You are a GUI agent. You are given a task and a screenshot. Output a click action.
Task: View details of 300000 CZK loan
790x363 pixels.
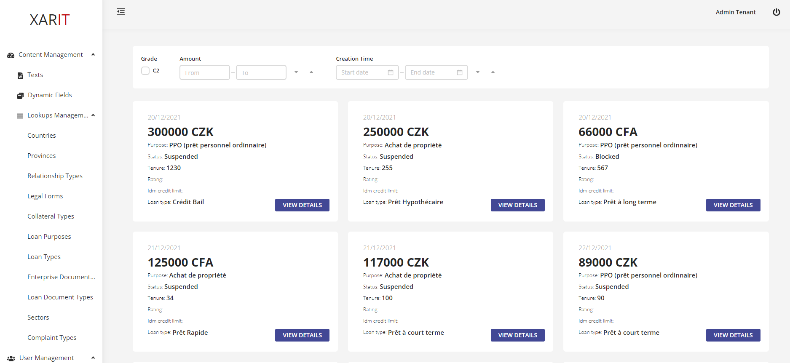tap(302, 205)
